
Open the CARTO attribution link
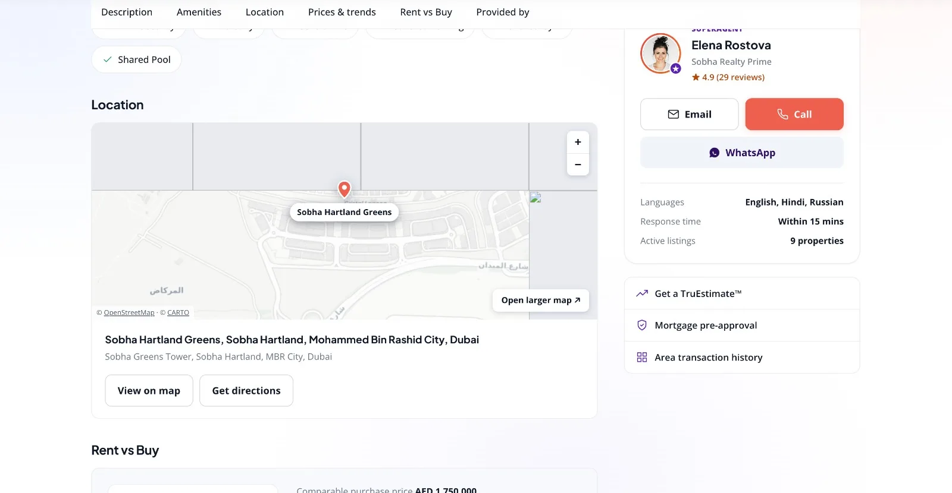pyautogui.click(x=178, y=312)
